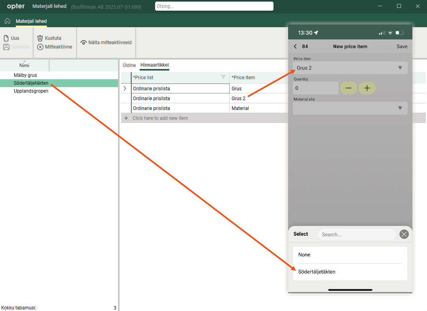Screen dimensions: 427x311
Task: Open the Material site dropdown
Action: pos(350,108)
